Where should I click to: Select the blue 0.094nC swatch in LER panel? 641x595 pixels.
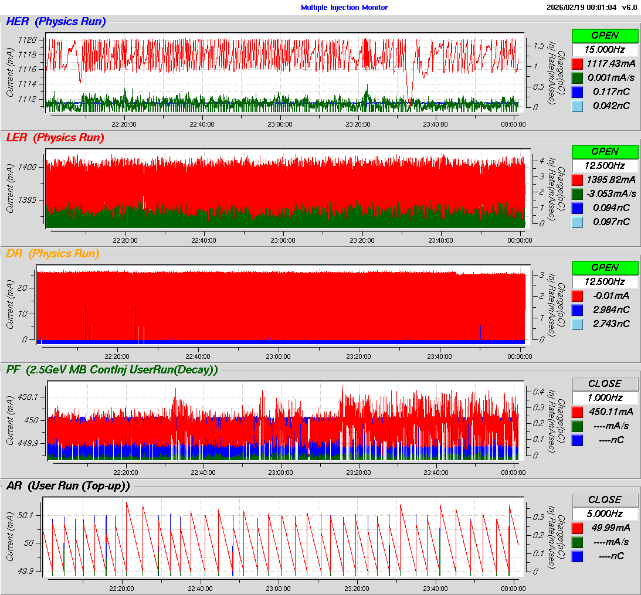[577, 208]
